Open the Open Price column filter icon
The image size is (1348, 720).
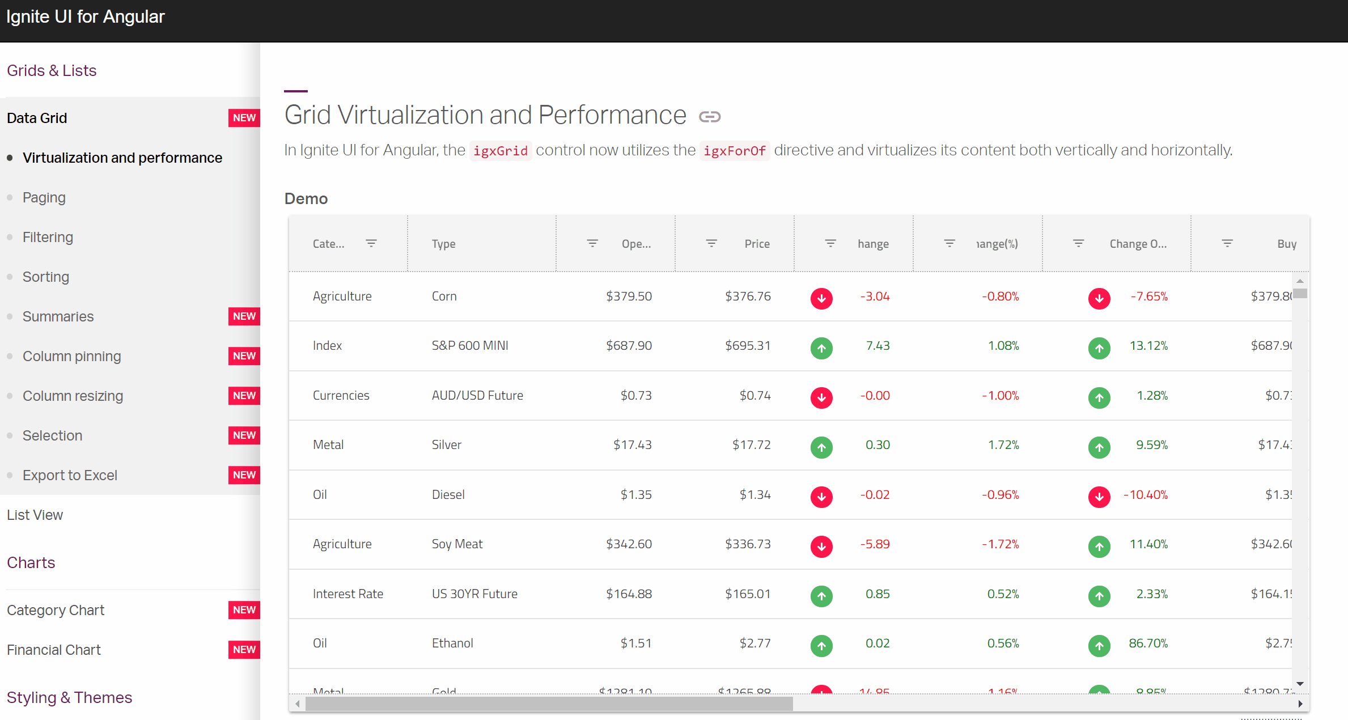pyautogui.click(x=592, y=243)
